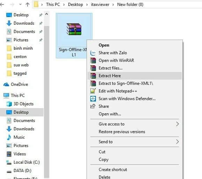Open pinned Pictures in Quick access

coord(17,40)
